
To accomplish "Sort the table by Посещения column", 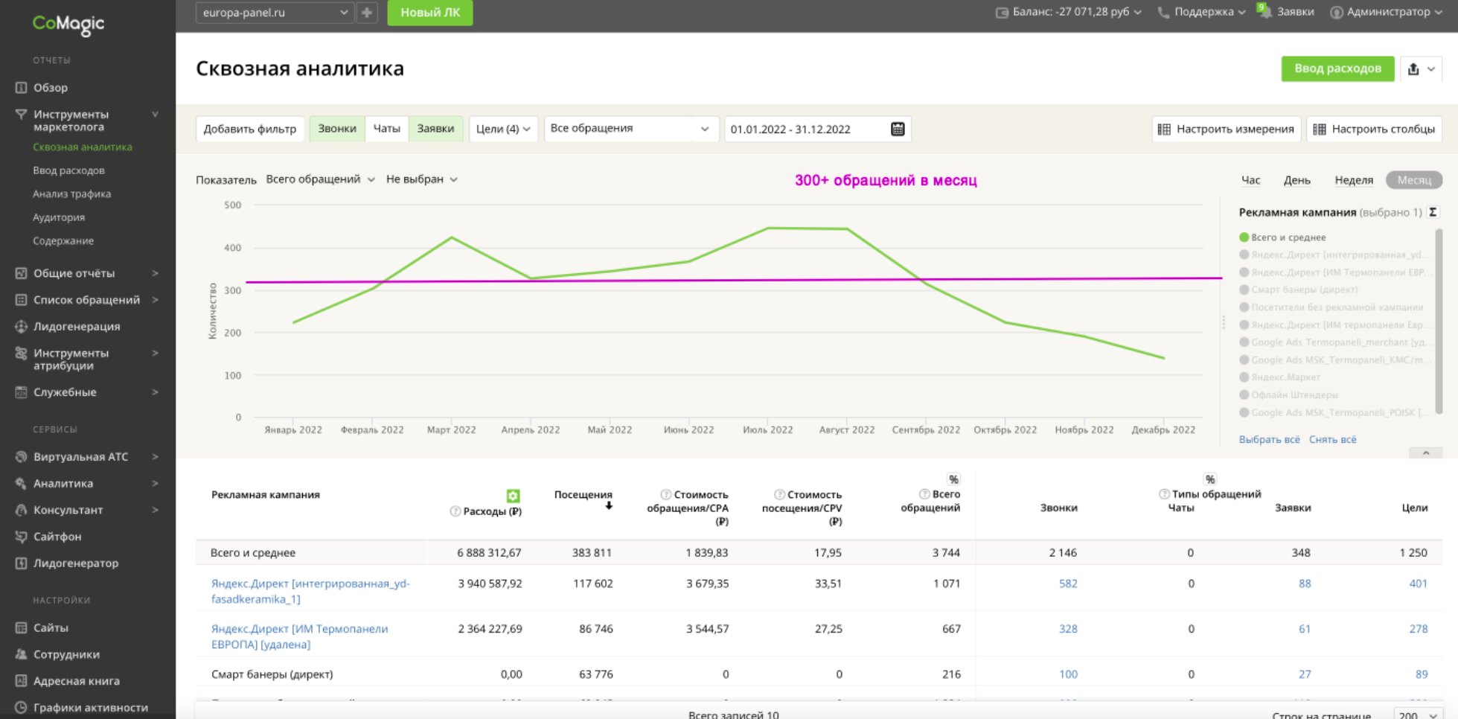I will pyautogui.click(x=583, y=495).
